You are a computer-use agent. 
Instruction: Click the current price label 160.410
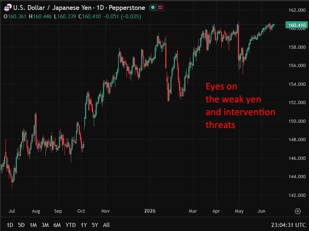click(297, 25)
